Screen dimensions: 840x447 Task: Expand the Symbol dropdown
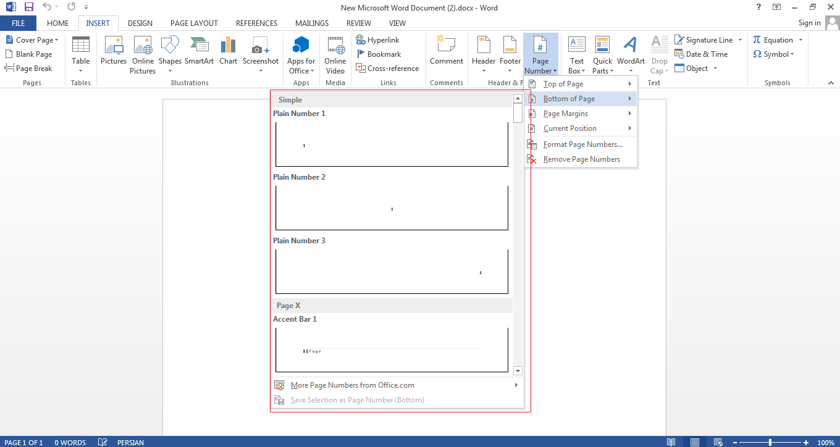pyautogui.click(x=792, y=54)
